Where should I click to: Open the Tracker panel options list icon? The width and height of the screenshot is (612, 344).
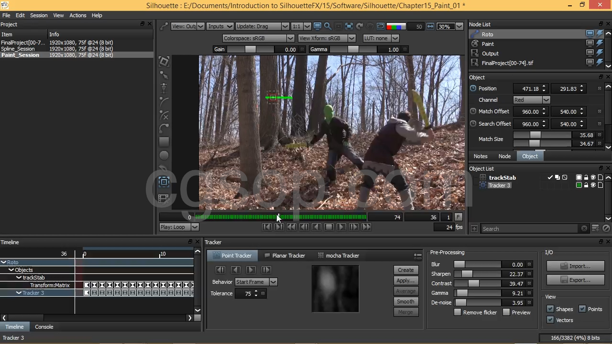[418, 256]
